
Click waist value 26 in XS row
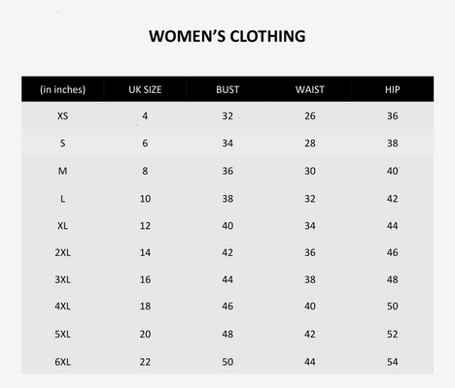click(310, 115)
